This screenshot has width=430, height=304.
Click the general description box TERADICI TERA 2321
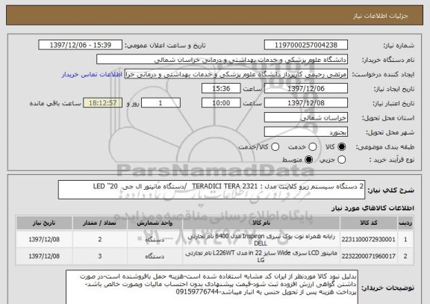pos(211,190)
